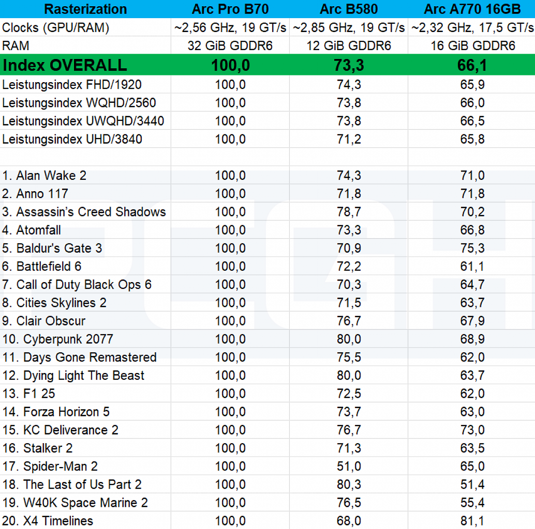The height and width of the screenshot is (529, 535).
Task: Select the Days Gone B580 value 75,5
Action: 349,357
